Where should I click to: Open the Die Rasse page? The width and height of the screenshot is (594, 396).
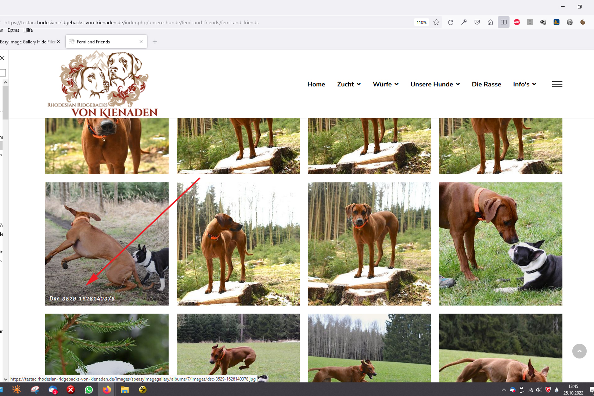click(486, 84)
